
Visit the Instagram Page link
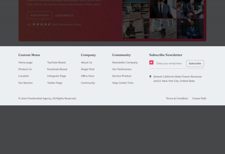[57, 76]
